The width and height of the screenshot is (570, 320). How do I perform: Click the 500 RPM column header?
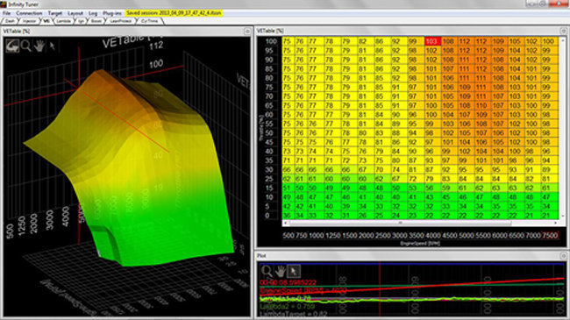click(289, 236)
